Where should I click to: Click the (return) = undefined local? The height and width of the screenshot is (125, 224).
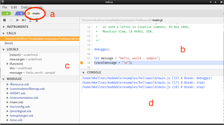click(24, 55)
